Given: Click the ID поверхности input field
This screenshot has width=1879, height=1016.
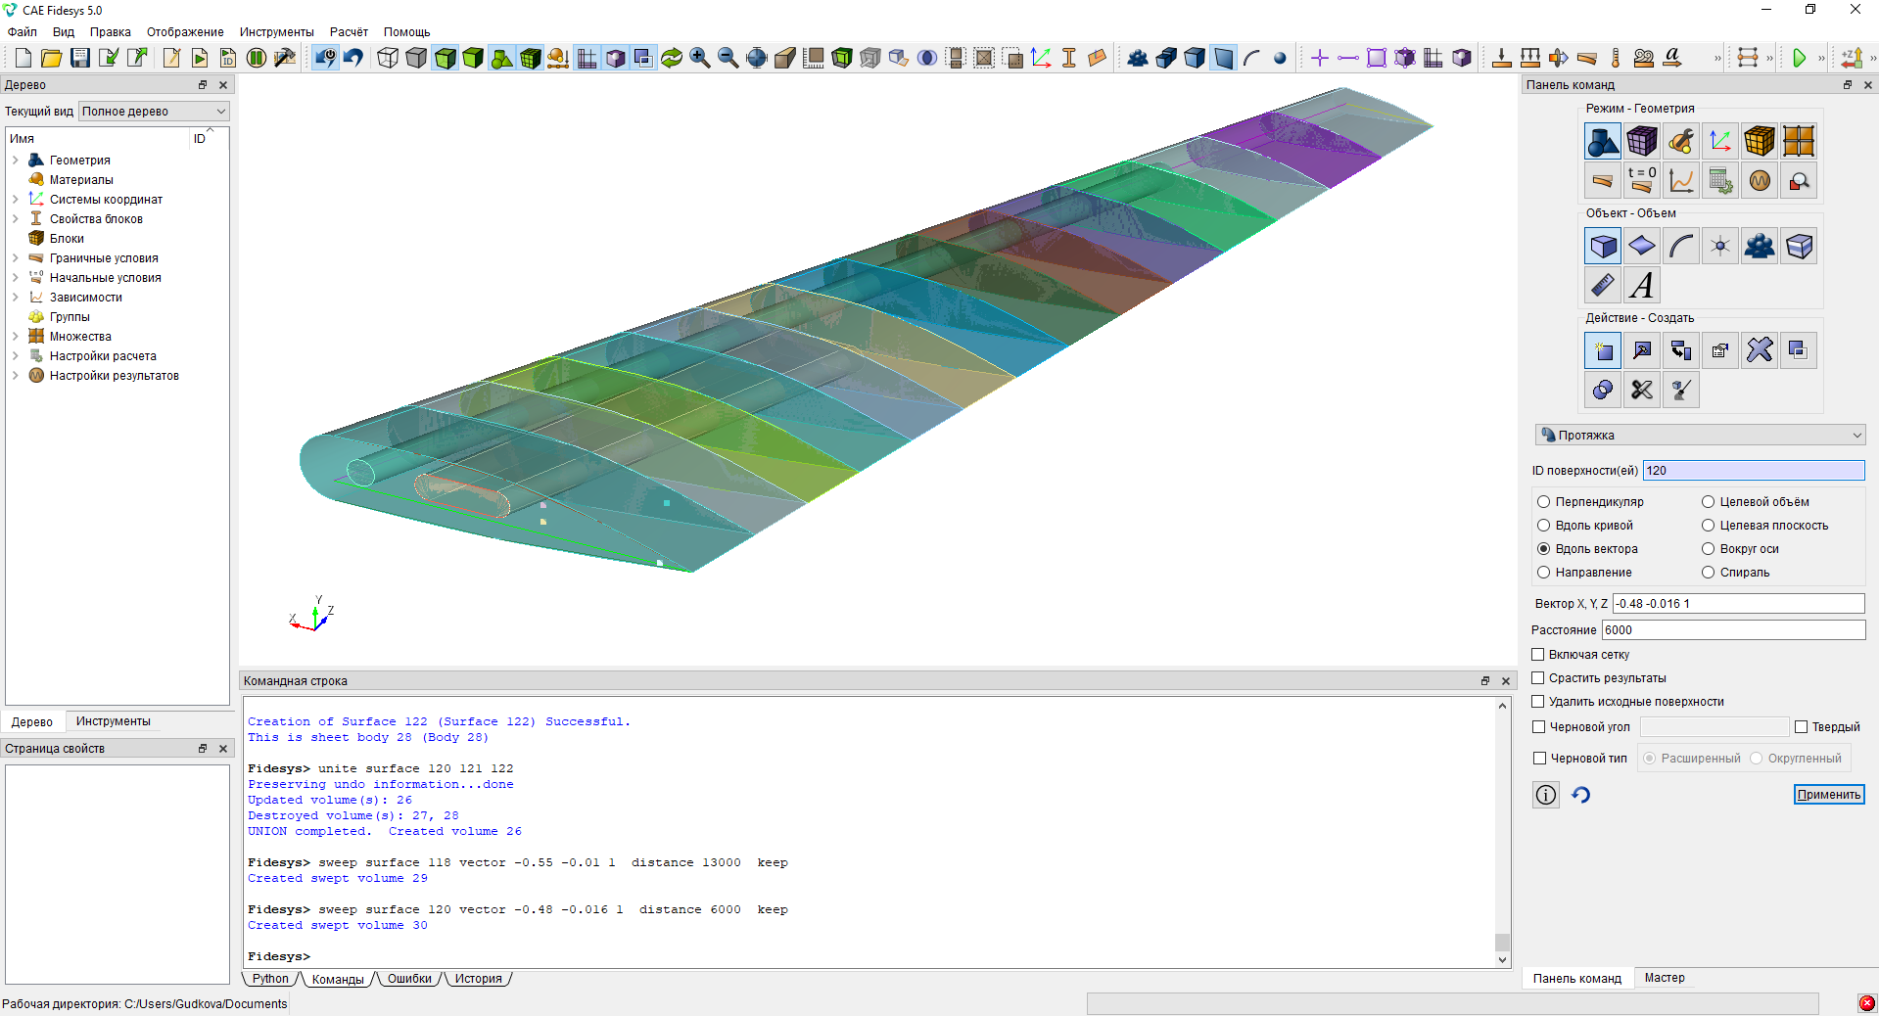Looking at the screenshot, I should (1754, 471).
